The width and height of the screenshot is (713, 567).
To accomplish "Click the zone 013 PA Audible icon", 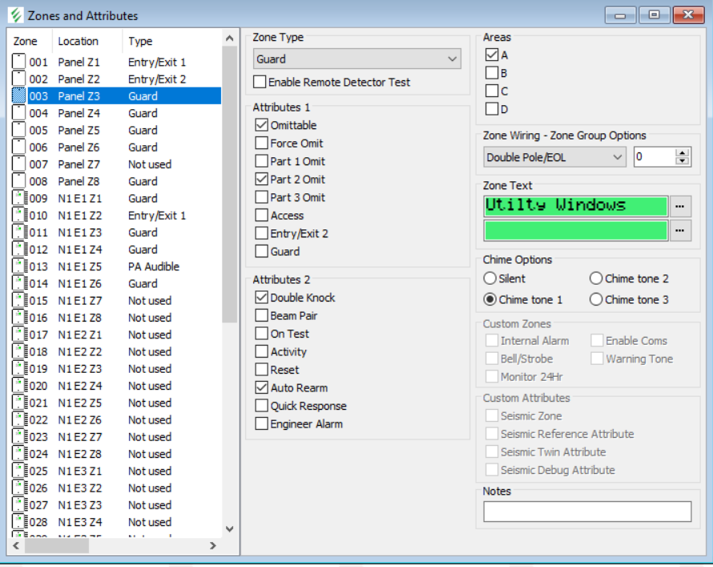I will click(19, 266).
